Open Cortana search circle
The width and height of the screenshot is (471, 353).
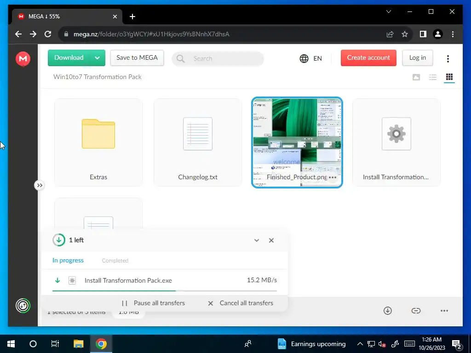pos(33,344)
